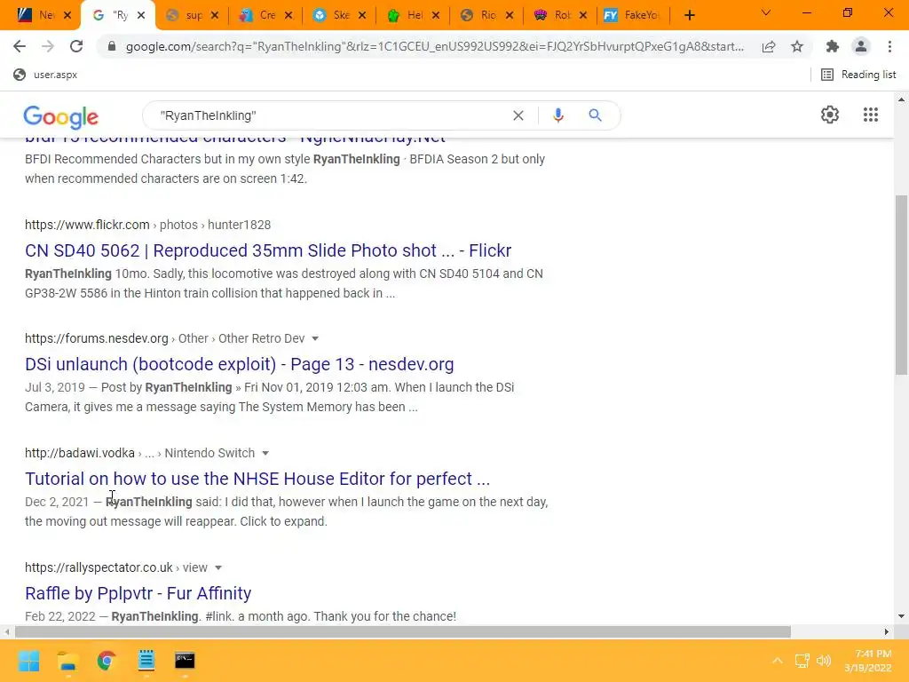Open partially hidden bfdi recommended characters link

(235, 139)
